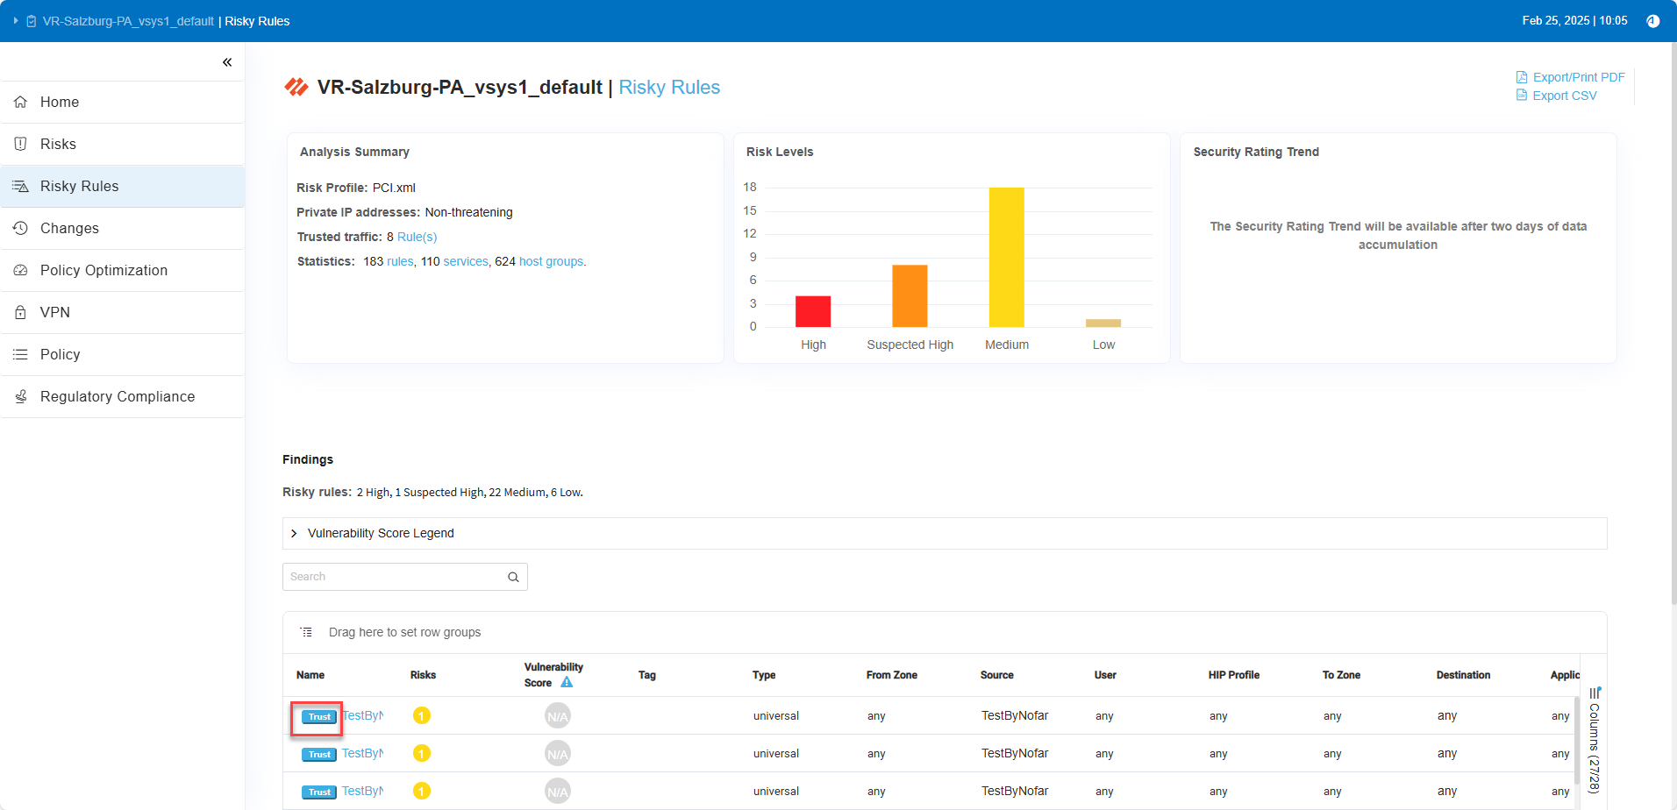Expand the breadcrumb arrow in top bar

pyautogui.click(x=16, y=21)
